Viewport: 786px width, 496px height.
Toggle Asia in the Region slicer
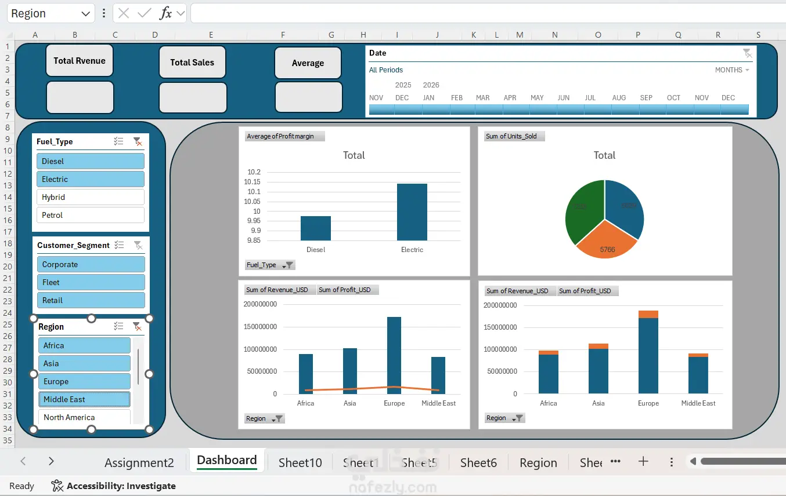[85, 363]
